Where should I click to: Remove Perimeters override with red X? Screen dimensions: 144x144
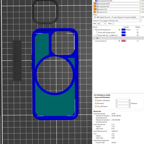[x=96, y=103]
